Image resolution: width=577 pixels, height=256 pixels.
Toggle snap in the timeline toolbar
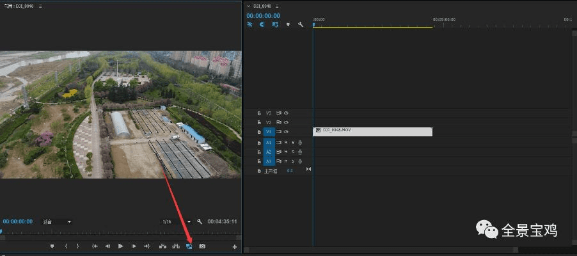262,24
